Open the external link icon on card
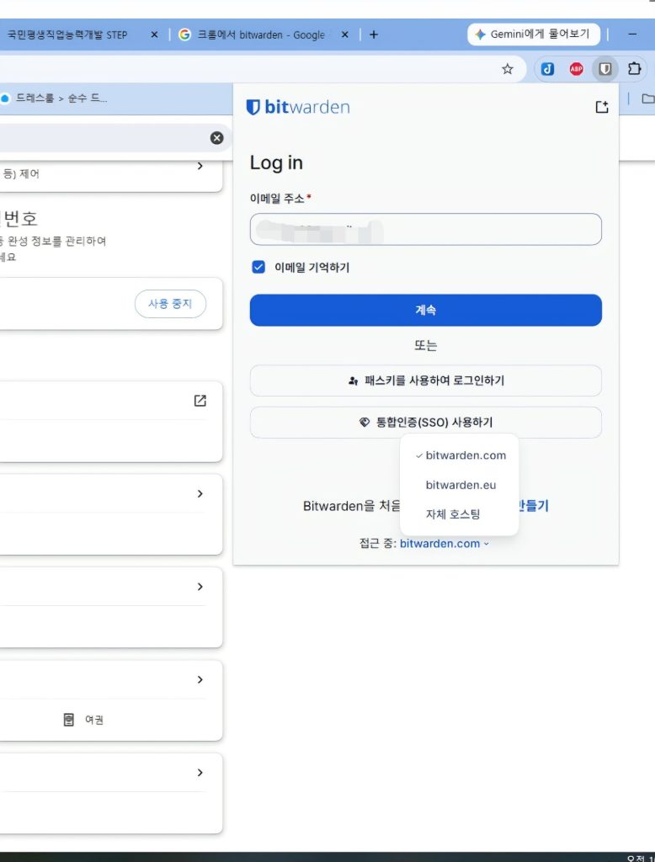 pos(200,400)
